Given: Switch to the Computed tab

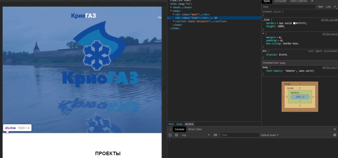Looking at the screenshot, I should tap(280, 1).
